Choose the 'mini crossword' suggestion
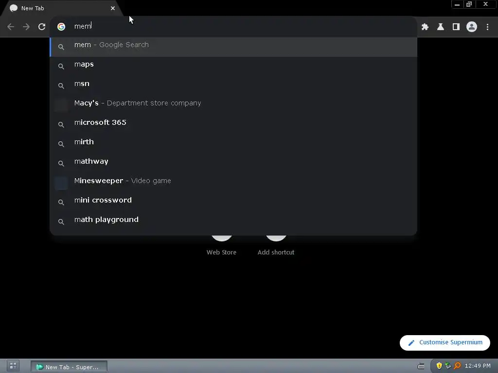 (x=233, y=202)
